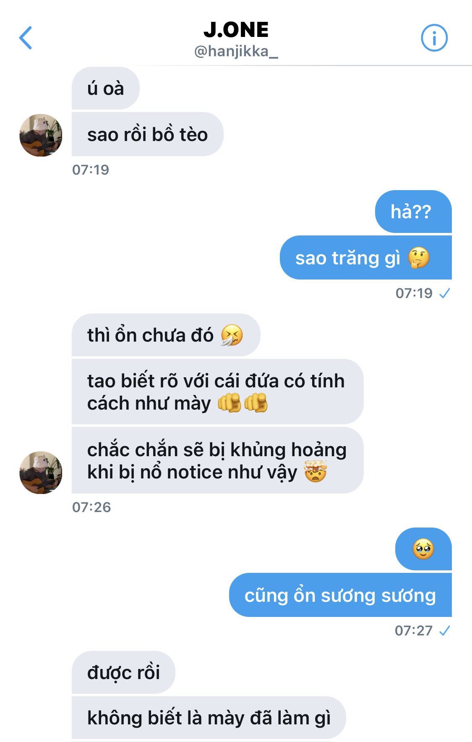Tap the avatar beside 'sao rồi bồ tèo'
The width and height of the screenshot is (472, 742).
click(x=41, y=135)
